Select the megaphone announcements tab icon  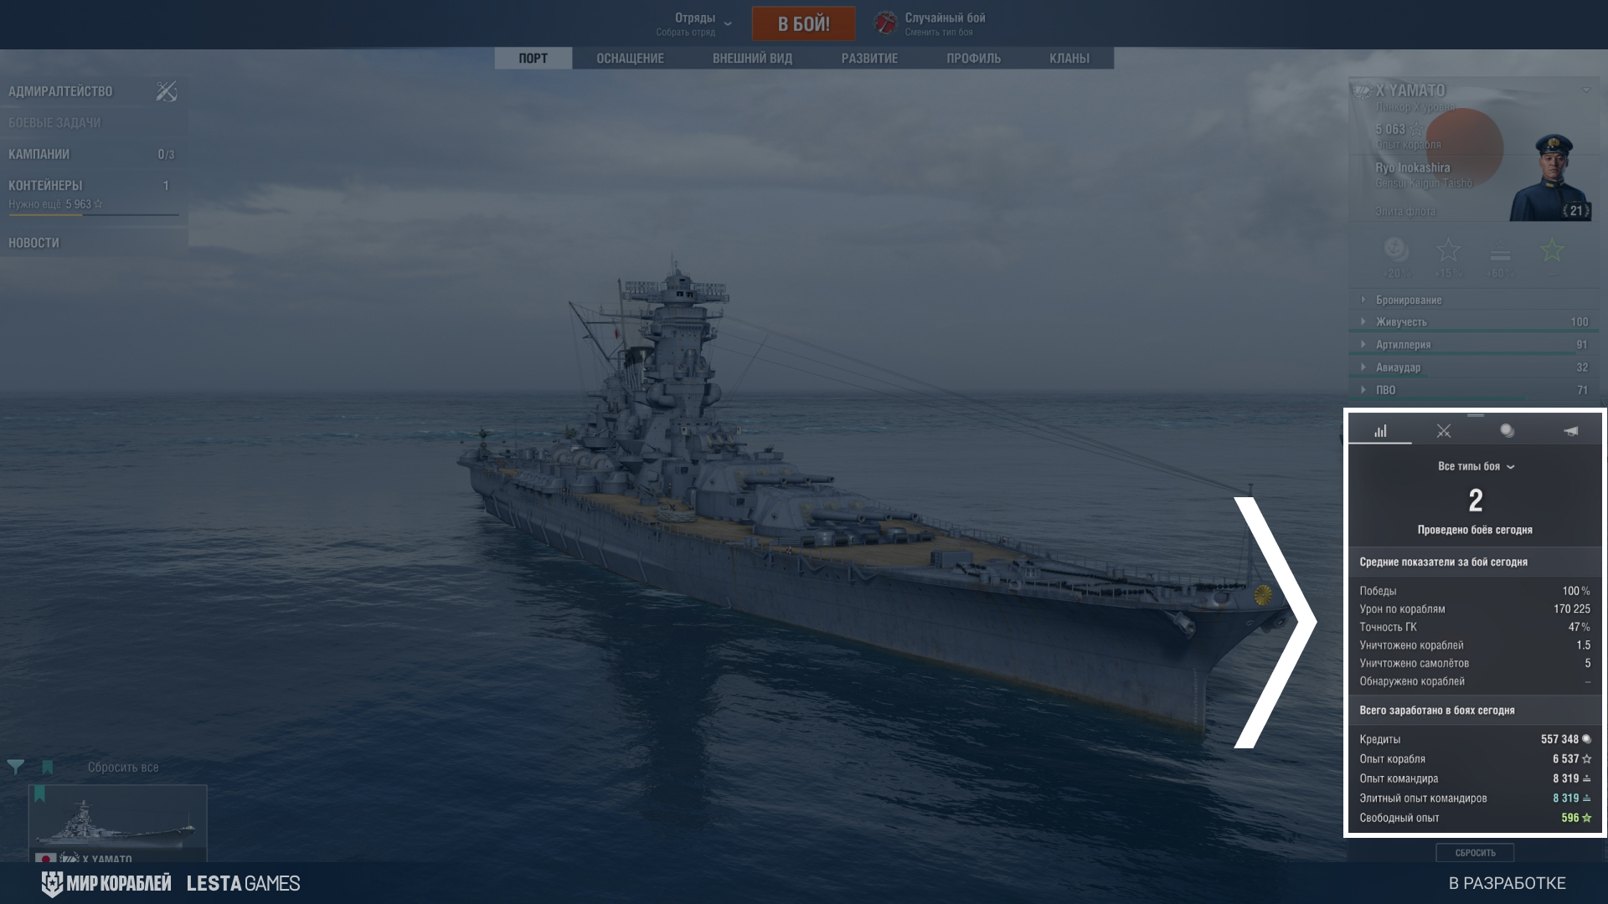pyautogui.click(x=1571, y=431)
